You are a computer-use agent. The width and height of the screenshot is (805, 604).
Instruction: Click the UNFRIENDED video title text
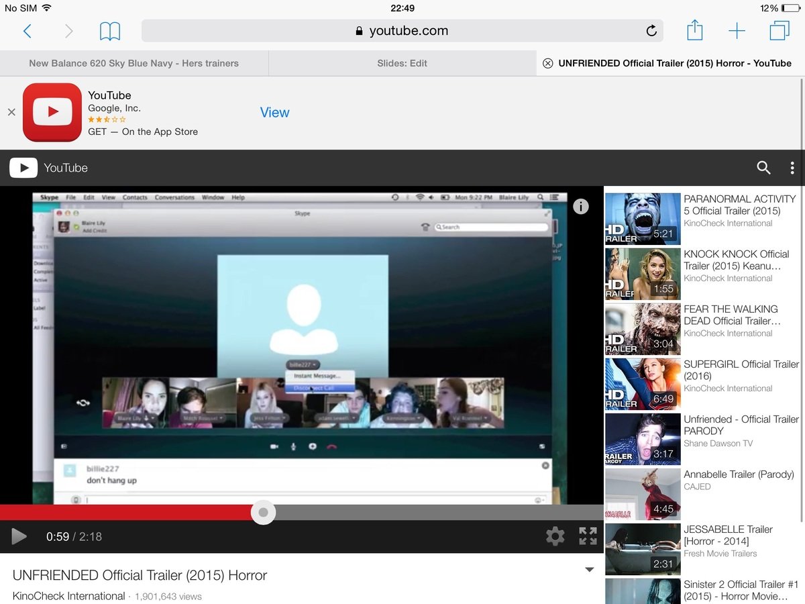[x=140, y=575]
